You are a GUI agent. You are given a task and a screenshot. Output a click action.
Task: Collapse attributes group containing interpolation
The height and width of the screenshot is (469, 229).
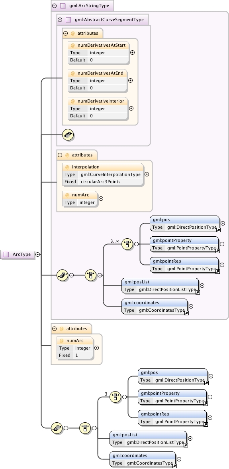point(60,155)
